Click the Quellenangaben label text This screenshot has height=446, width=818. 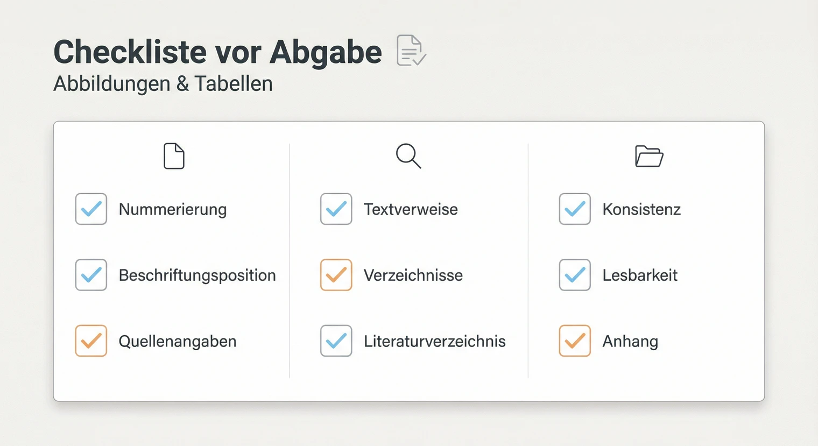coord(178,341)
